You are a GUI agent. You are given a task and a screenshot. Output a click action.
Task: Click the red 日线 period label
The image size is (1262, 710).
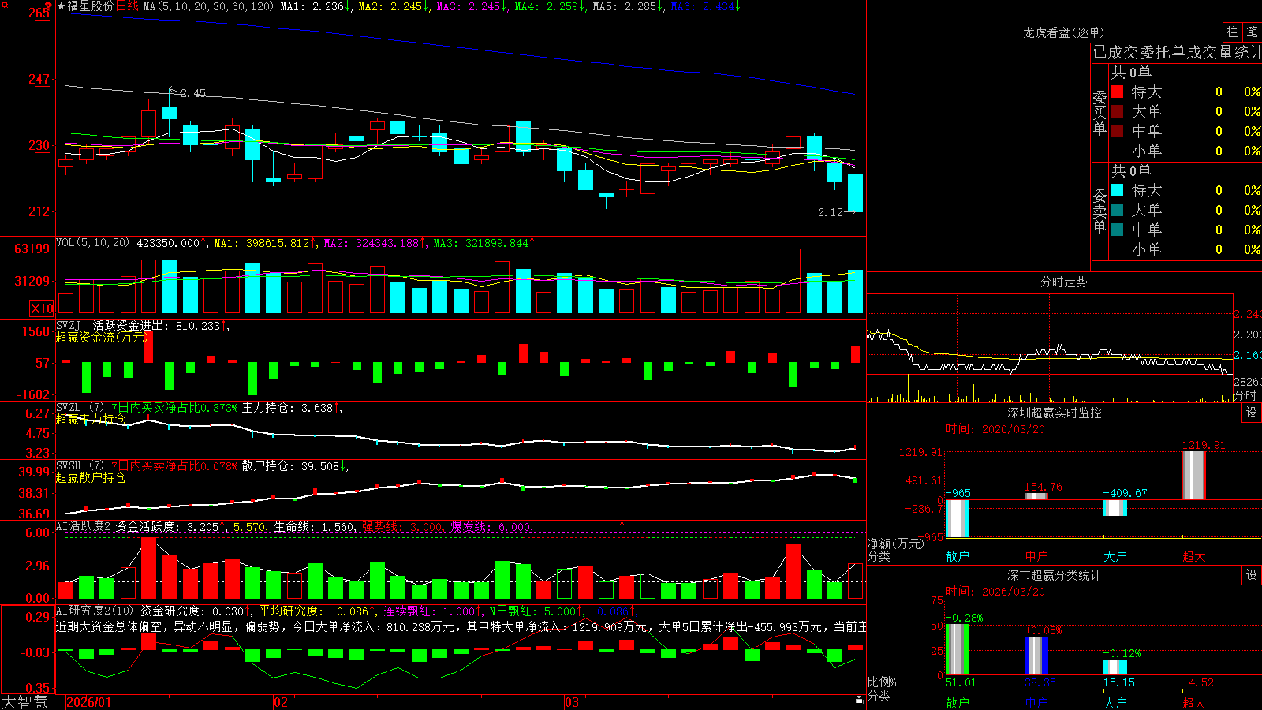127,6
